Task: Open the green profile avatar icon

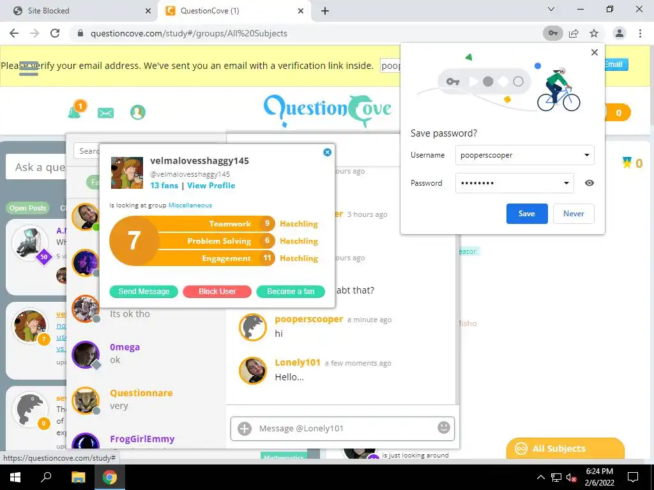Action: 138,112
